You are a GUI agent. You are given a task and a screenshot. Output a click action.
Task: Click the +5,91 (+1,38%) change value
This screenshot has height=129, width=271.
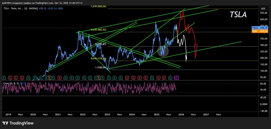(55, 8)
